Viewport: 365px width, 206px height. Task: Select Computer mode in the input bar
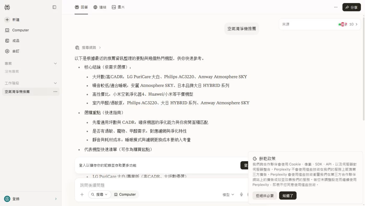(125, 195)
